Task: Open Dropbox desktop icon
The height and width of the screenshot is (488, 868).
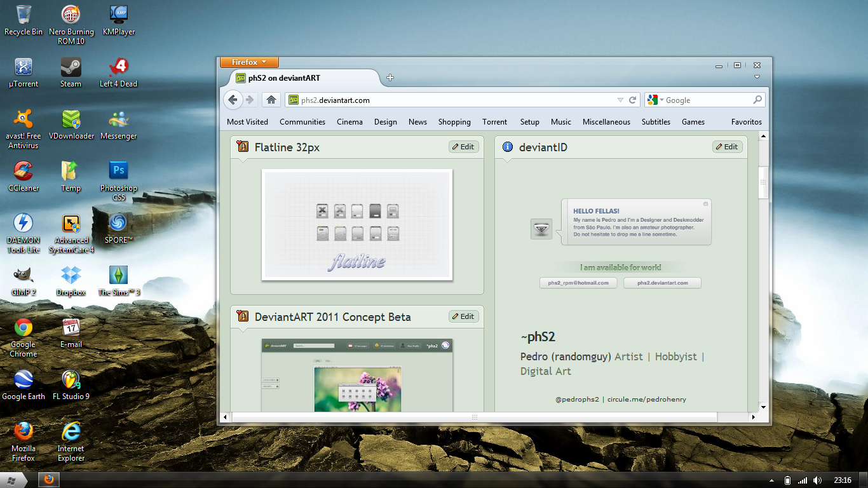Action: (71, 281)
